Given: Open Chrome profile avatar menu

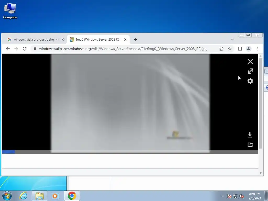Looking at the screenshot, I should (249, 49).
